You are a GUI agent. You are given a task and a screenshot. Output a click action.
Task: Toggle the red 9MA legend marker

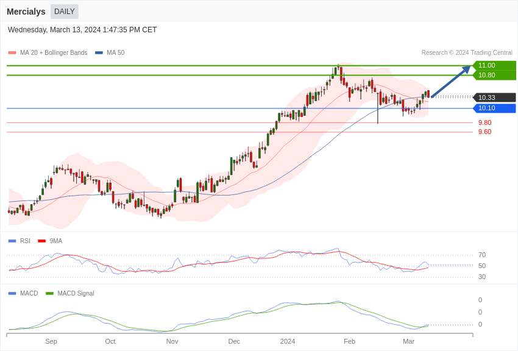click(41, 241)
